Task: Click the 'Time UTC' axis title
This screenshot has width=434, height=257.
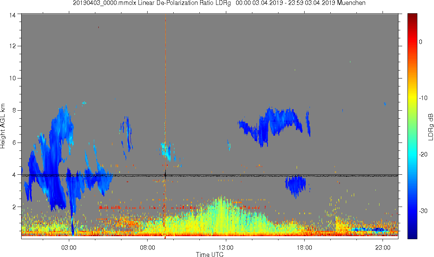Action: 210,254
